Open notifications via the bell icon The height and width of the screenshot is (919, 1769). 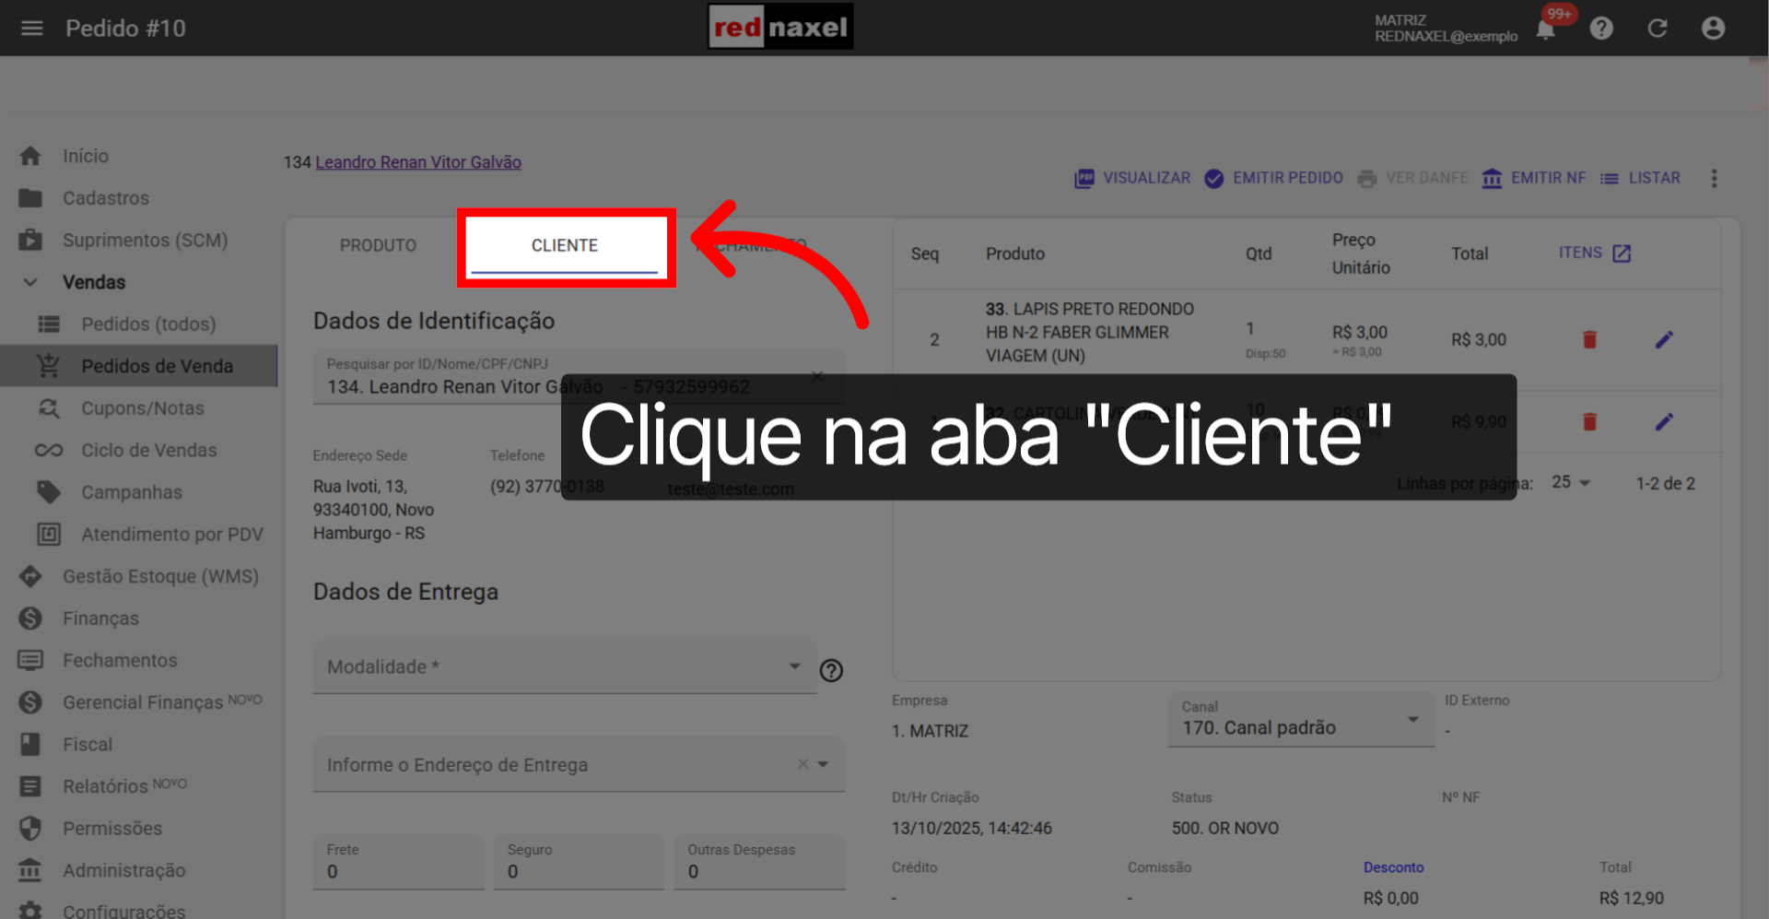coord(1546,28)
